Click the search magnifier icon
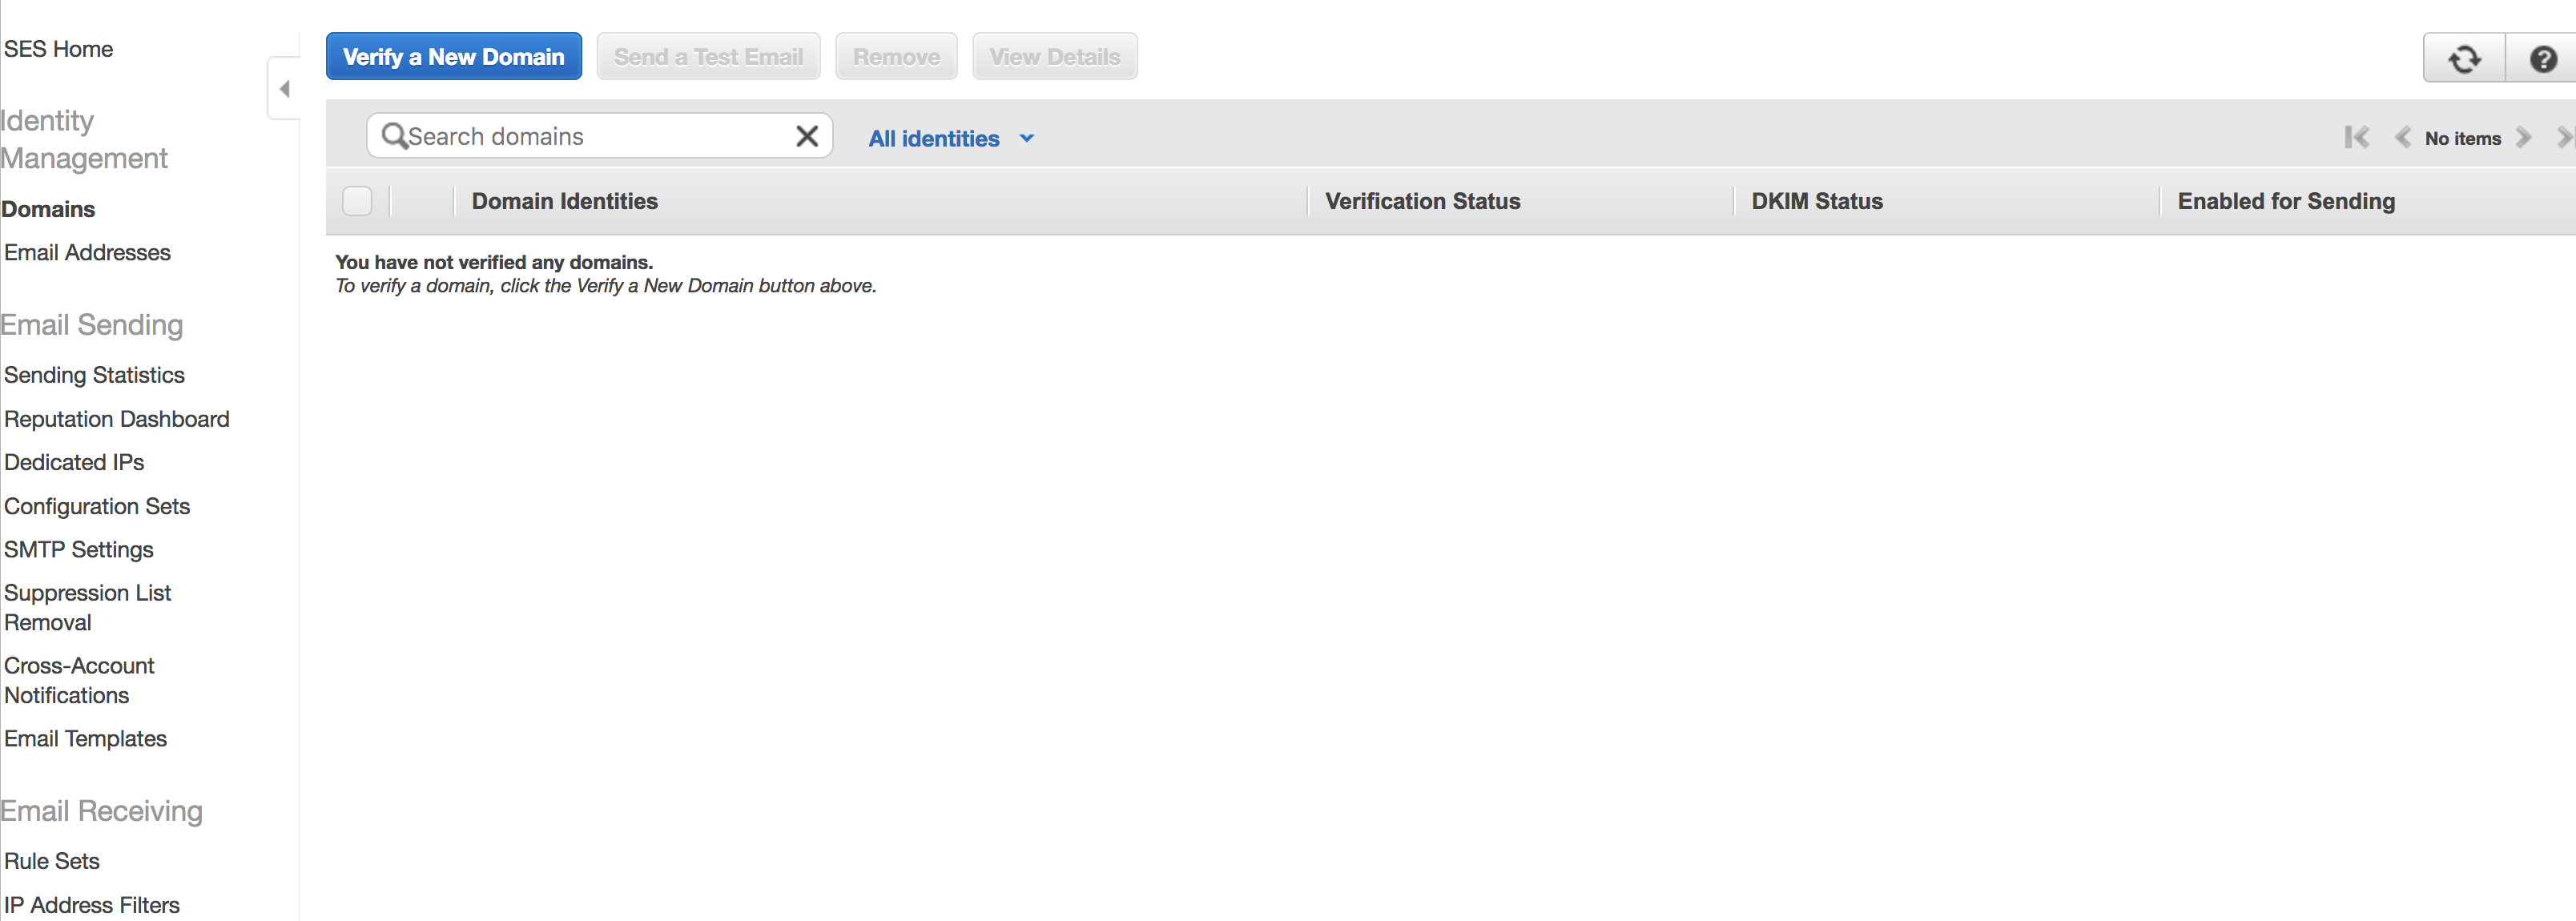The height and width of the screenshot is (921, 2576). tap(394, 136)
